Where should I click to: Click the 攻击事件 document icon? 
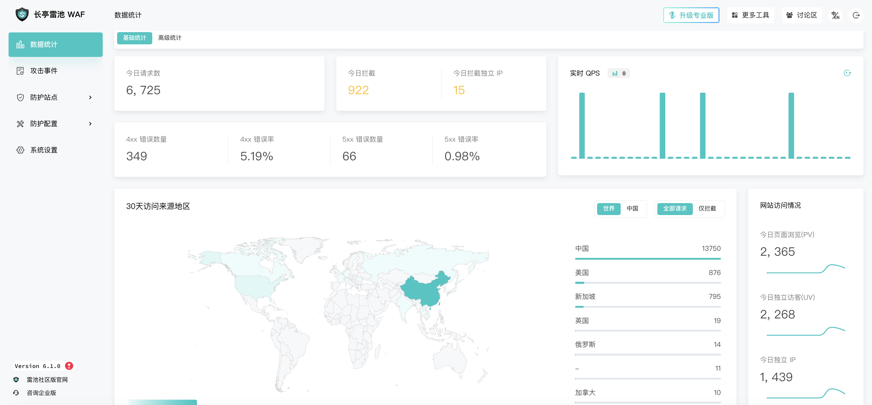coord(20,71)
